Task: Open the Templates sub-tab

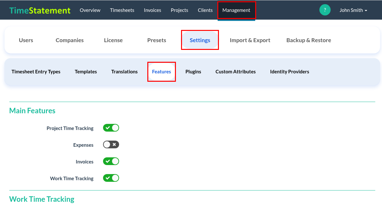Action: pyautogui.click(x=86, y=71)
